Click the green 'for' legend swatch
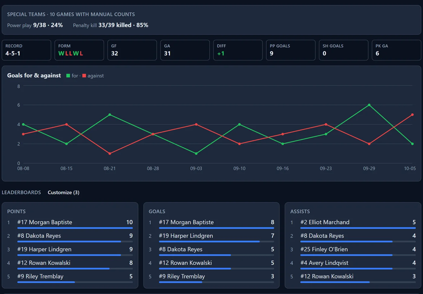The width and height of the screenshot is (423, 294). point(68,76)
